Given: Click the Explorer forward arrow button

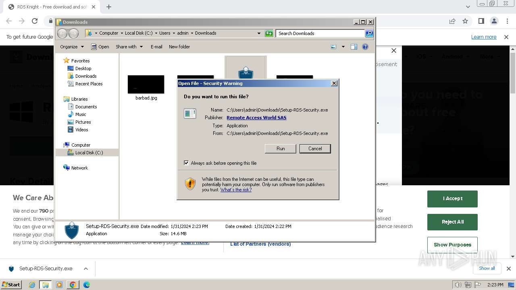Looking at the screenshot, I should pyautogui.click(x=73, y=33).
